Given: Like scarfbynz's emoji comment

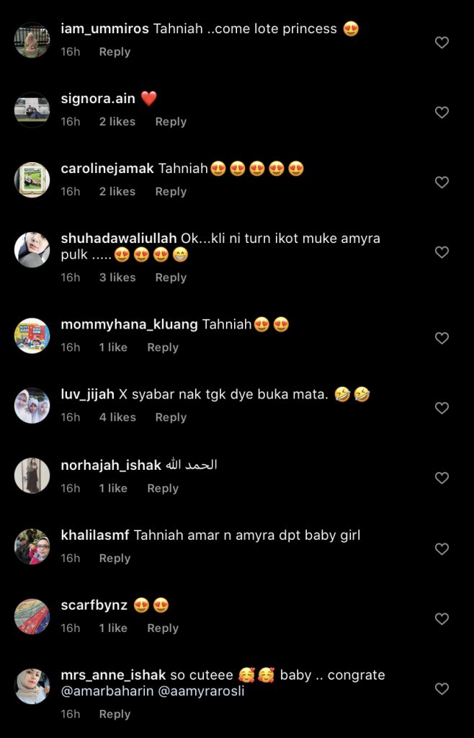Looking at the screenshot, I should (x=442, y=619).
